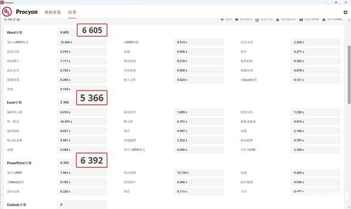The width and height of the screenshot is (351, 209).
Task: Click the 另存为CSV label
Action: click(248, 150)
